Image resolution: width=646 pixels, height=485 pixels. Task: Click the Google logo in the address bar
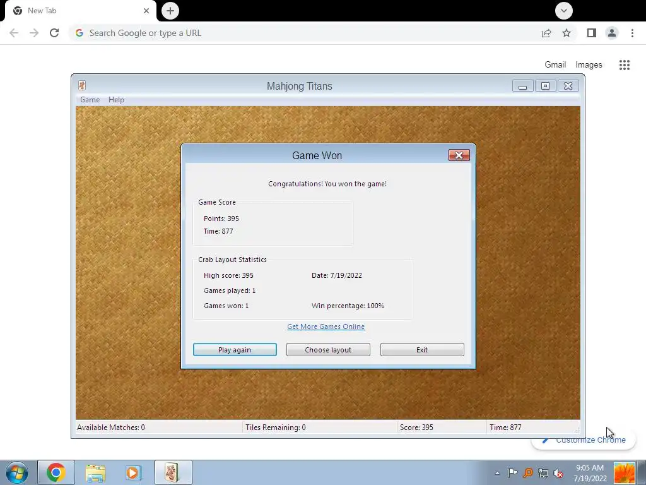point(79,33)
